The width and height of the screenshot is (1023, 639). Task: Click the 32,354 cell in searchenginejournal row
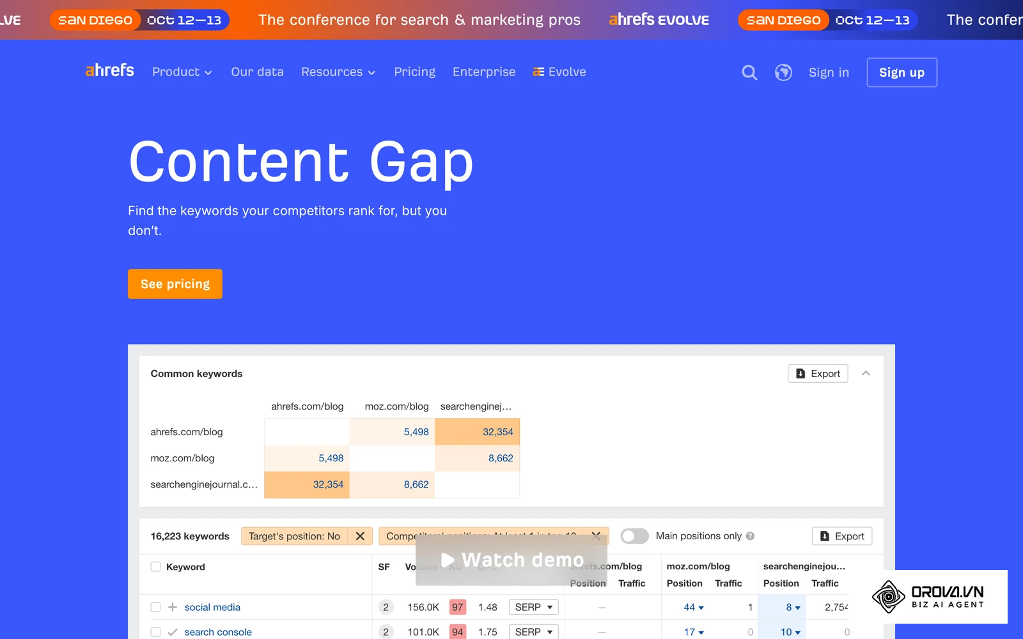pos(307,484)
